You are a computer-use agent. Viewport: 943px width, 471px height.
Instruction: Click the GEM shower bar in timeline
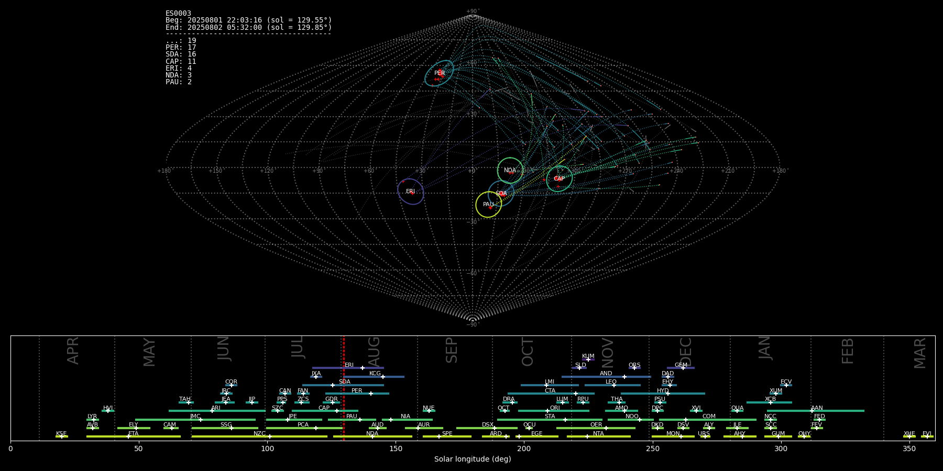[681, 368]
